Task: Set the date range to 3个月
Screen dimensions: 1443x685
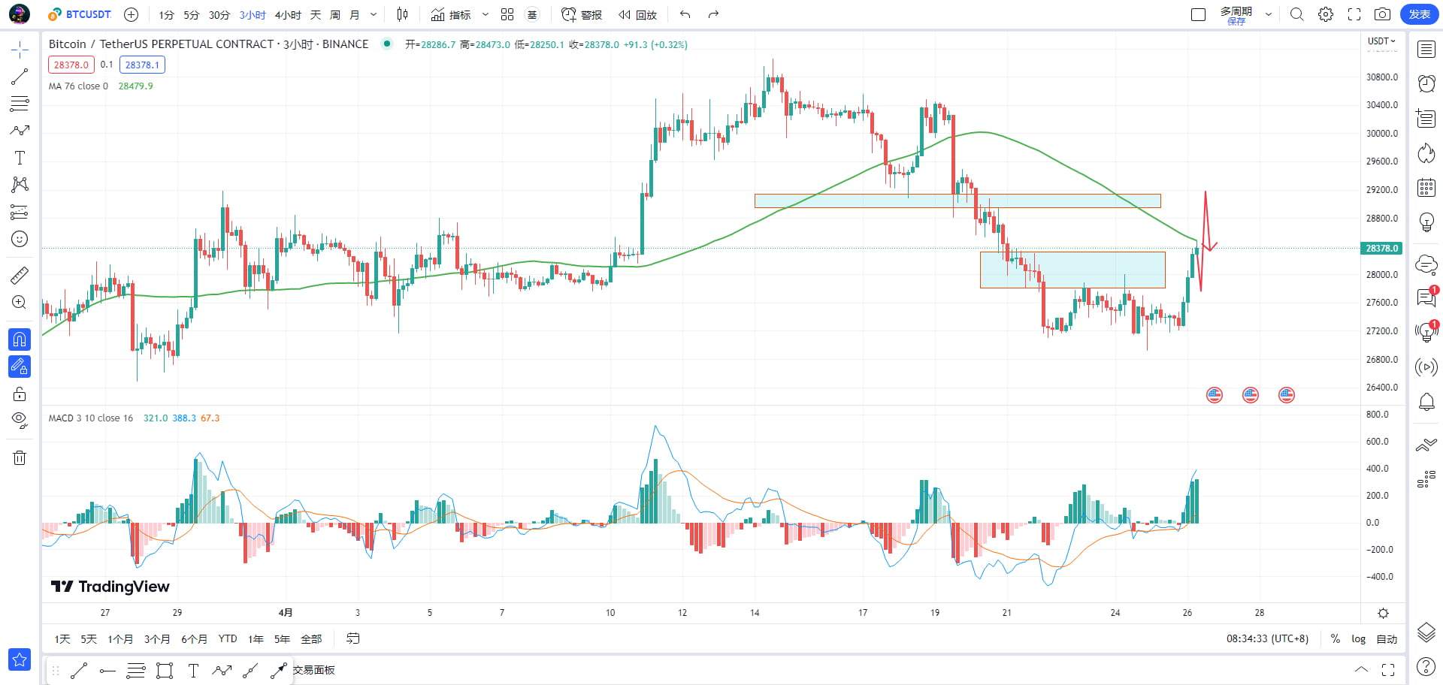Action: pyautogui.click(x=157, y=639)
